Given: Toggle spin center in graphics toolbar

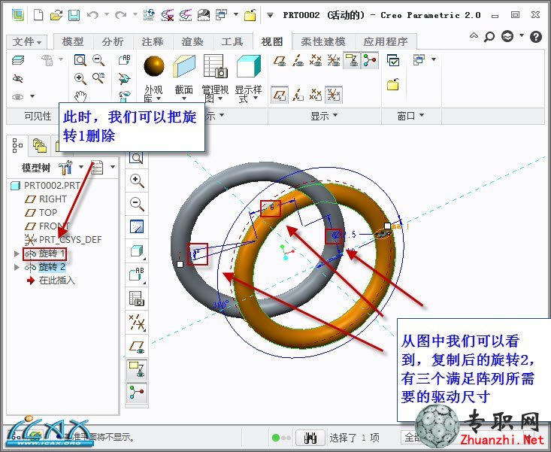Looking at the screenshot, I should [x=137, y=393].
